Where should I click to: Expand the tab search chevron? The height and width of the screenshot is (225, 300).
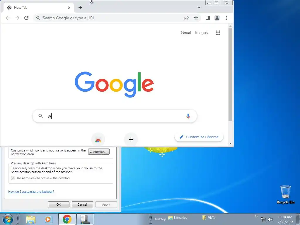click(199, 8)
